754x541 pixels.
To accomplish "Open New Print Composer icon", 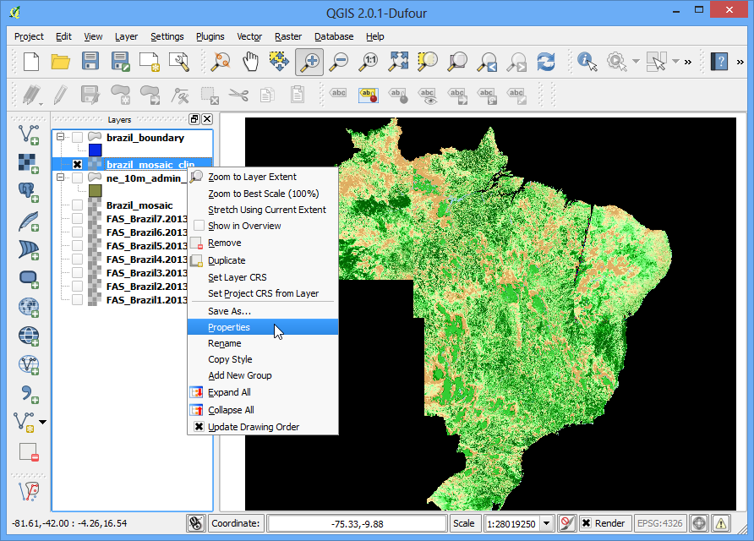I will click(149, 62).
